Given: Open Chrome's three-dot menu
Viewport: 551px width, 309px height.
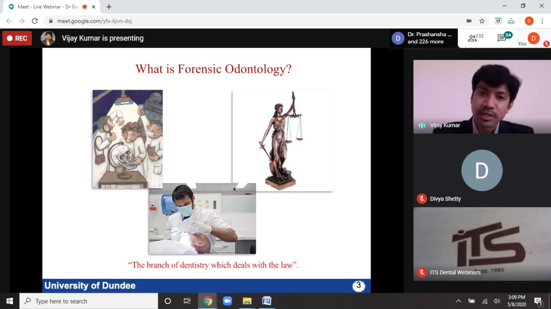Looking at the screenshot, I should pyautogui.click(x=543, y=21).
